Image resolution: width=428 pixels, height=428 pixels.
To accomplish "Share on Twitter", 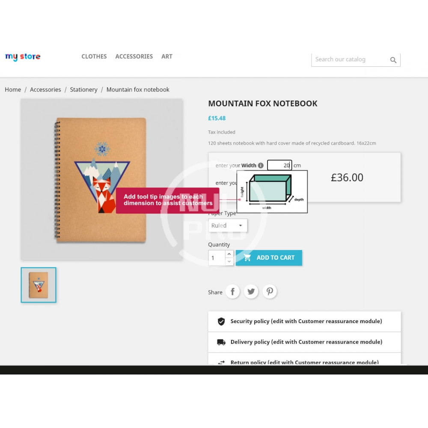I will [x=251, y=291].
